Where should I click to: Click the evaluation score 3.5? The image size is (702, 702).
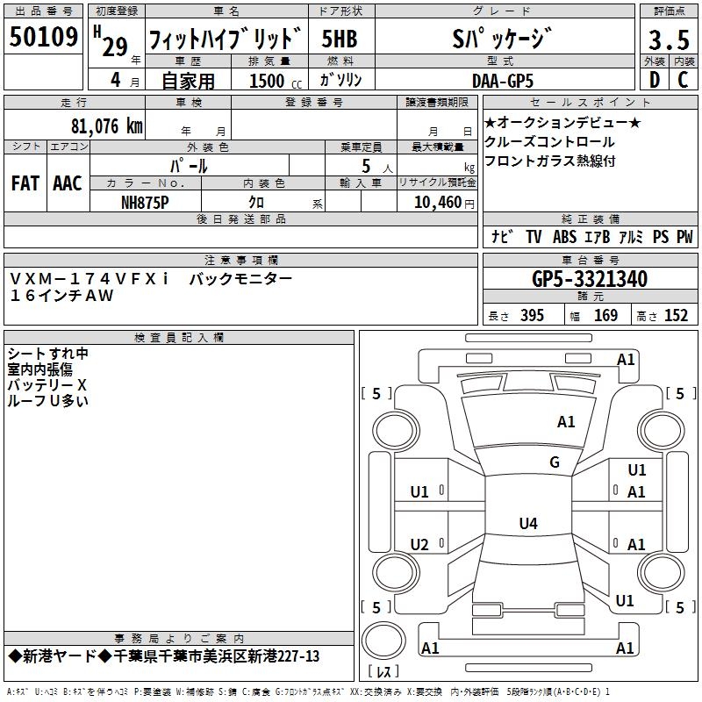pos(669,40)
